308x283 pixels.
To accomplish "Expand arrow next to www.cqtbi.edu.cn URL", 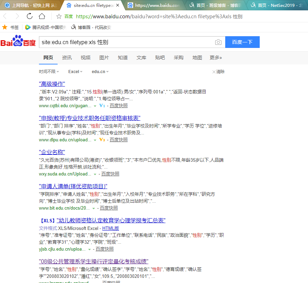I will click(x=95, y=106).
